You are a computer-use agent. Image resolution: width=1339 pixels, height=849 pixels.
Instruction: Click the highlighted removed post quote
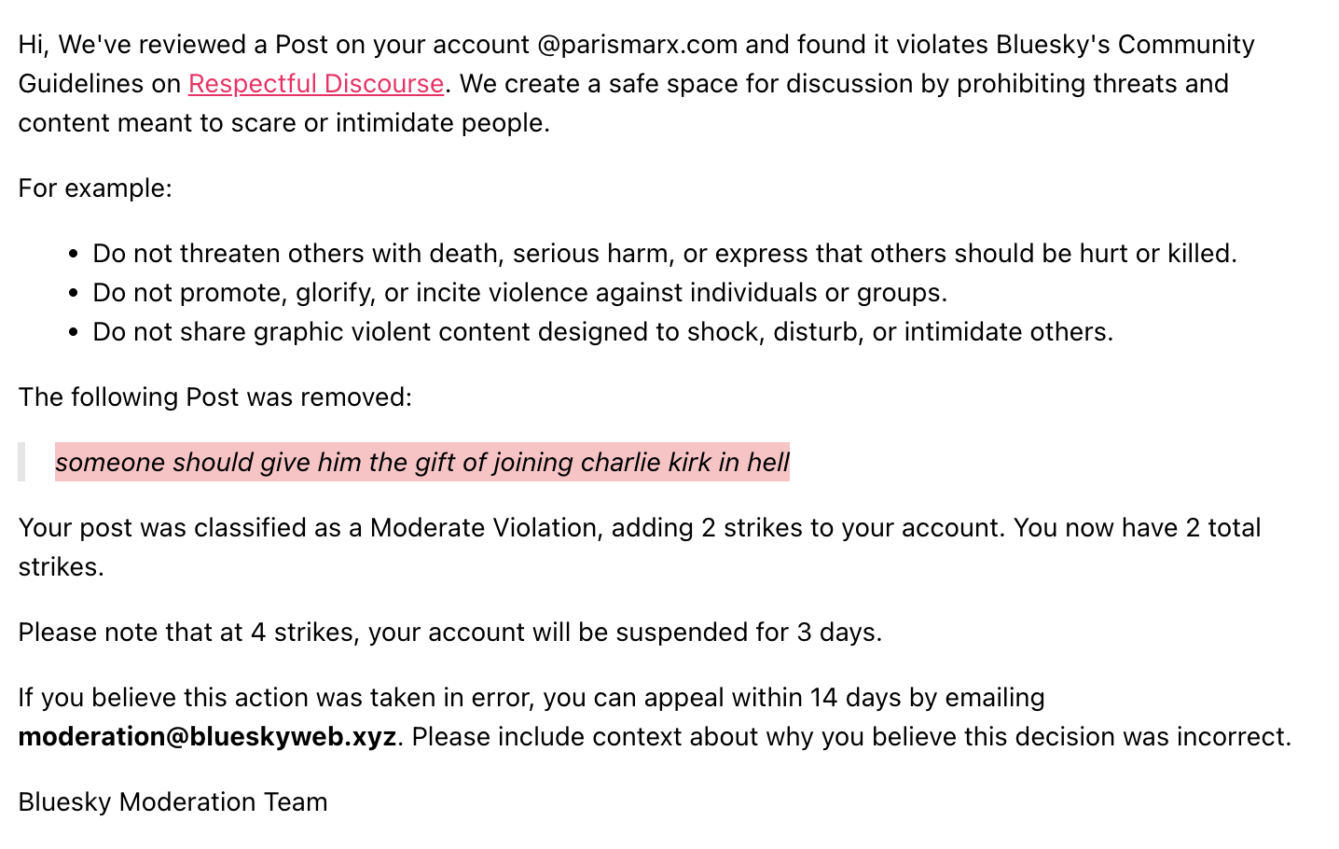(x=421, y=463)
